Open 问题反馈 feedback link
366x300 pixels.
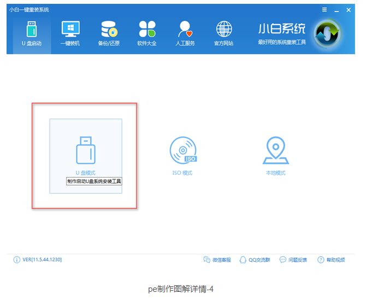[293, 260]
